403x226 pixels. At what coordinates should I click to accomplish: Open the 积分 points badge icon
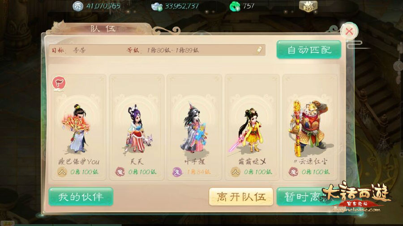[308, 6]
